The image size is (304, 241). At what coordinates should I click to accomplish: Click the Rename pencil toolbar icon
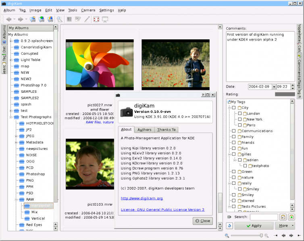[x=87, y=19]
